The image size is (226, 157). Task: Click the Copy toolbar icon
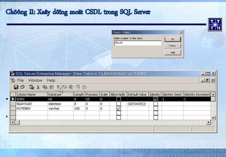click(x=45, y=87)
